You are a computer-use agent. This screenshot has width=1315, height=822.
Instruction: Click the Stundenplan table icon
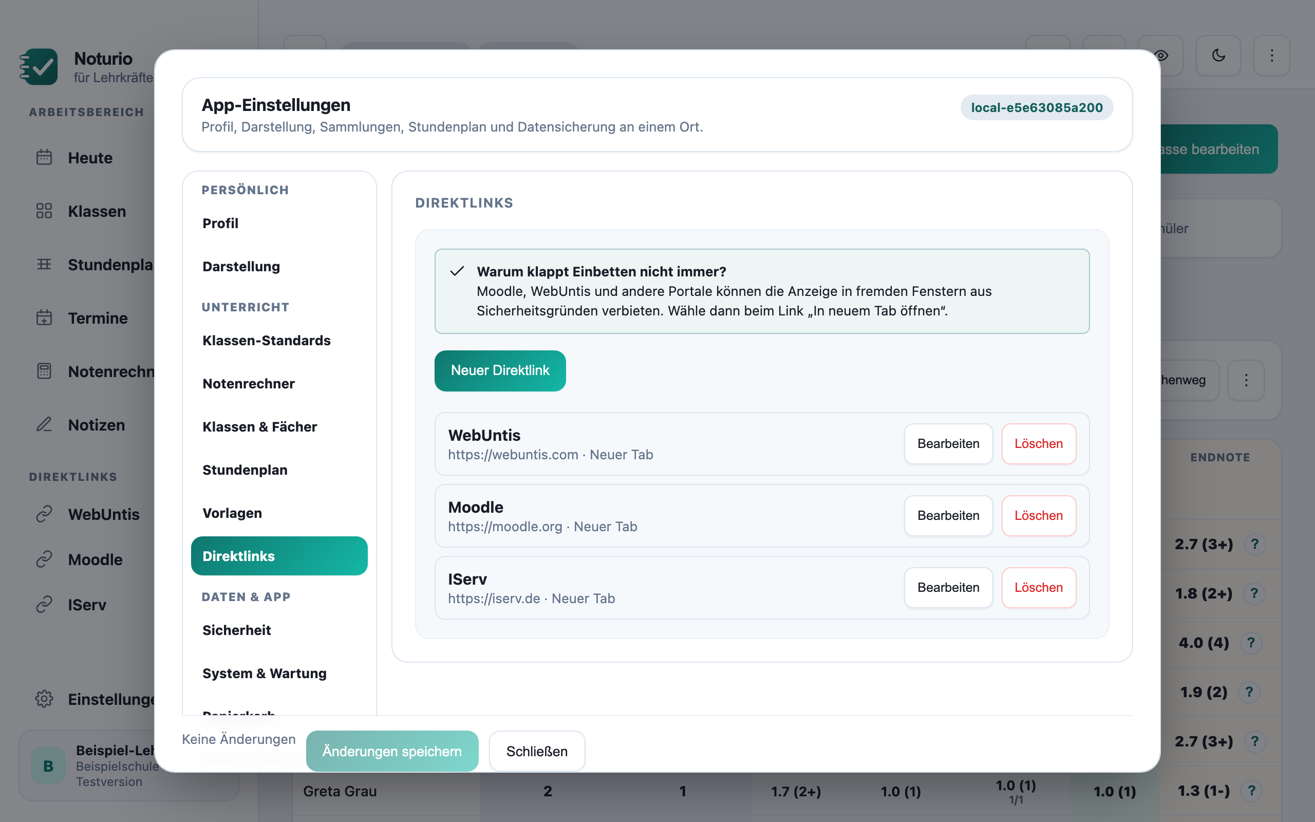pyautogui.click(x=44, y=264)
